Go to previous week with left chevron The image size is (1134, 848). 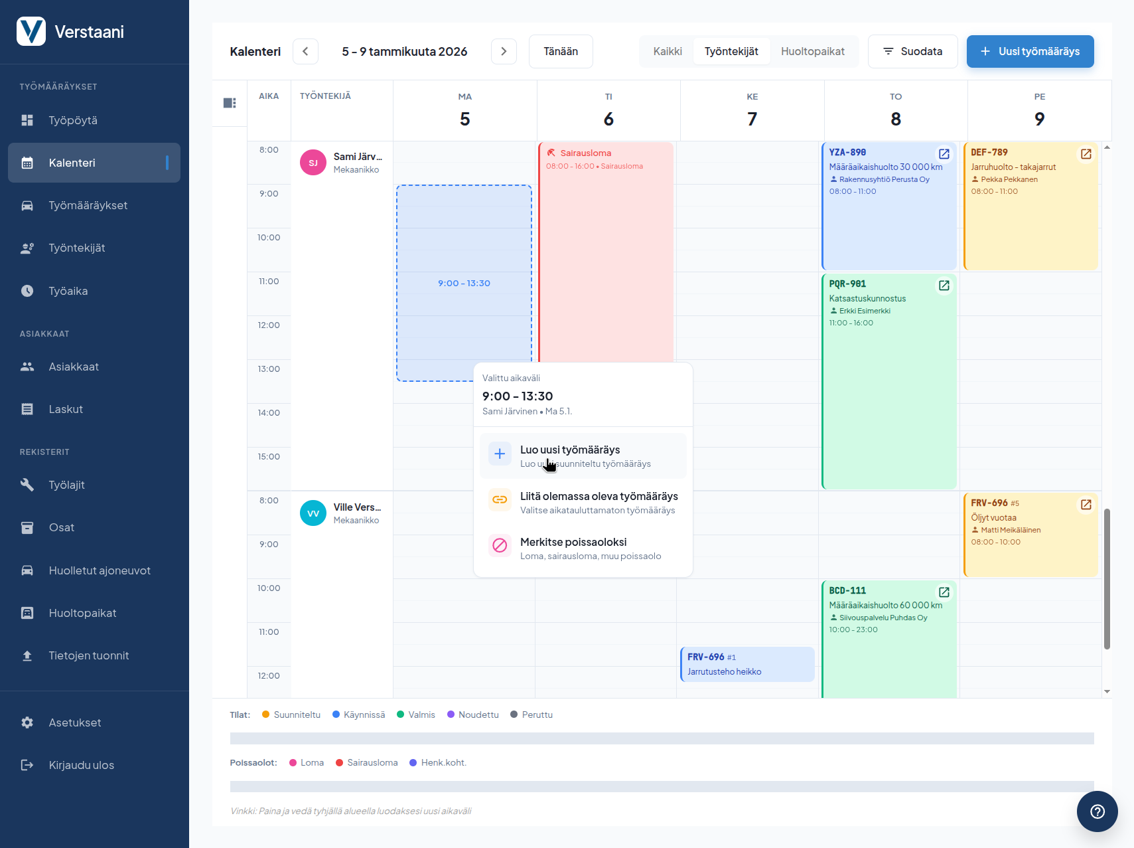[x=305, y=52]
